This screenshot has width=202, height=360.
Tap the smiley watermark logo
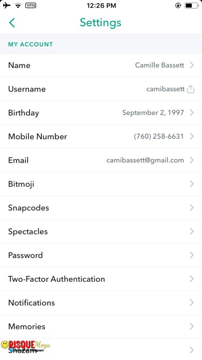pyautogui.click(x=5, y=345)
